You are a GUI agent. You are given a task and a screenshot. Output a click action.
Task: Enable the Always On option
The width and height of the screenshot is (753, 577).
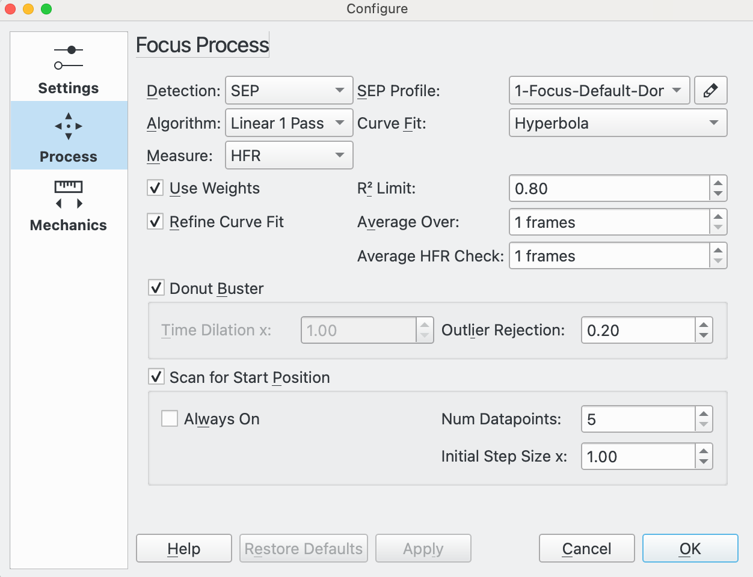169,419
